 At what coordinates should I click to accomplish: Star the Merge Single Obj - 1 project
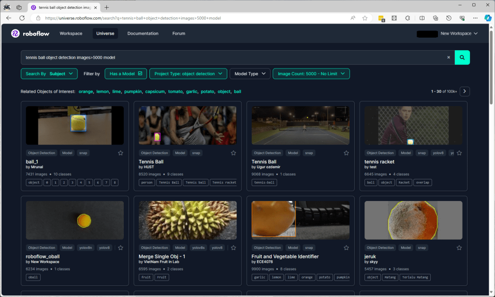(233, 248)
